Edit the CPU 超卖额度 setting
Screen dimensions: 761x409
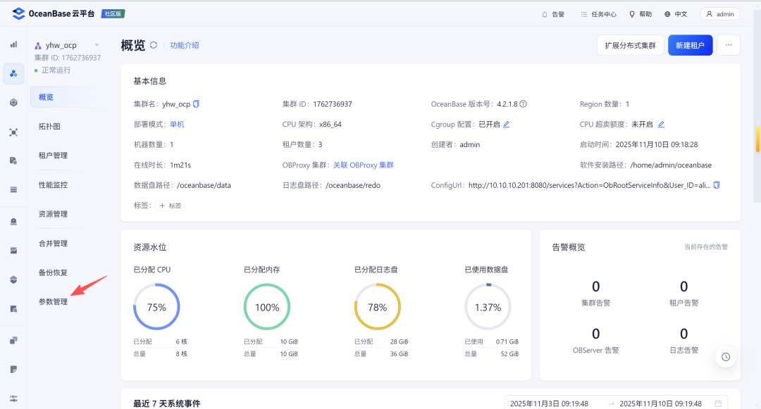(661, 125)
